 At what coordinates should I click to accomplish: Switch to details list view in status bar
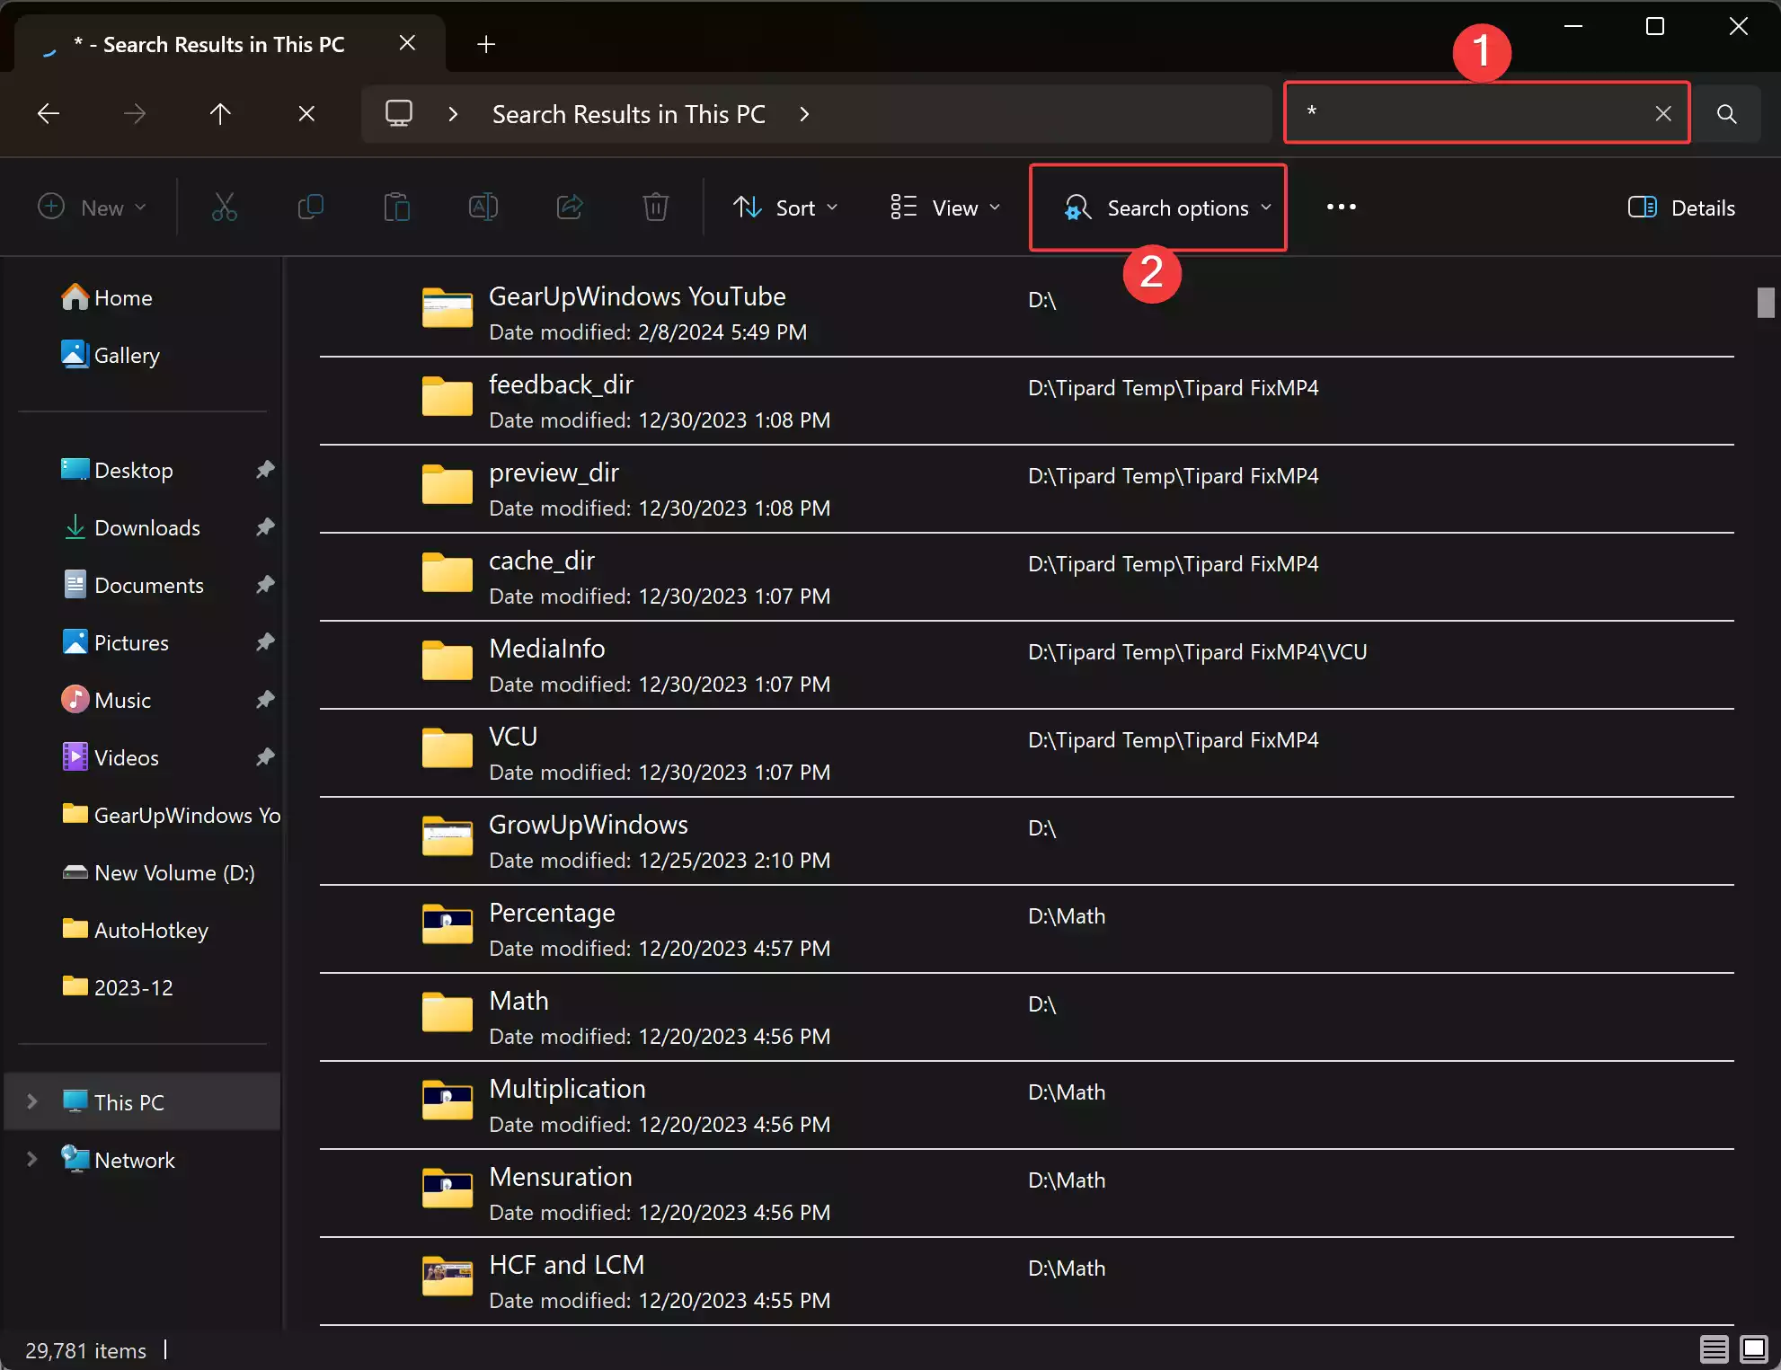pyautogui.click(x=1714, y=1348)
